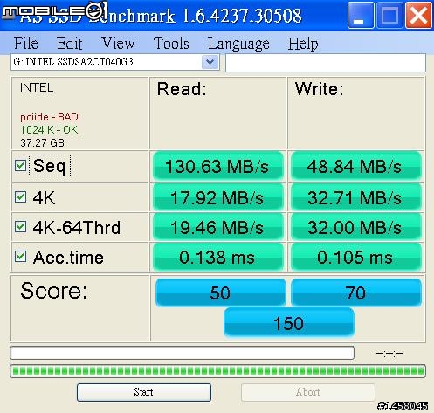The width and height of the screenshot is (434, 413).
Task: Expand the drive selection dropdown arrow
Action: 210,62
